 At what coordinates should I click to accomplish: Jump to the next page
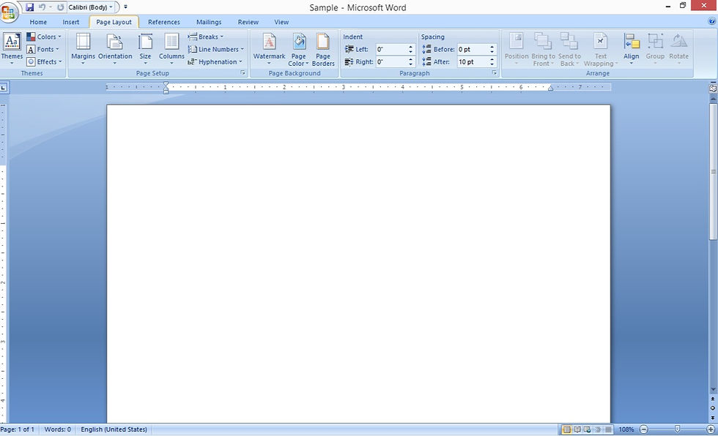click(x=712, y=417)
